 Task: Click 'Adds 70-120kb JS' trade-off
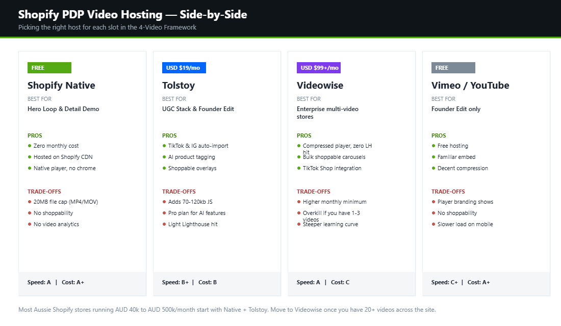coord(190,202)
